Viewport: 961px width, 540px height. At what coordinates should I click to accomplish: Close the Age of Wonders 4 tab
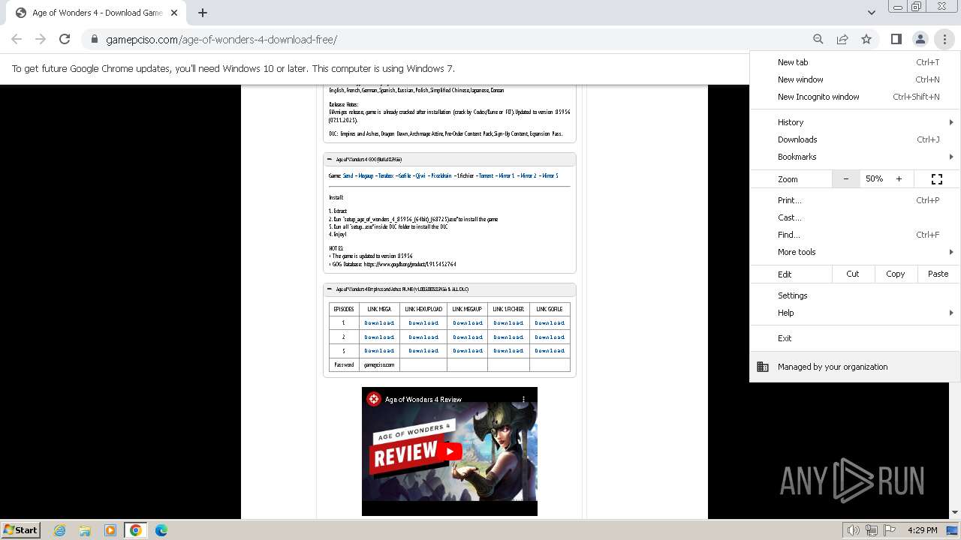[174, 13]
